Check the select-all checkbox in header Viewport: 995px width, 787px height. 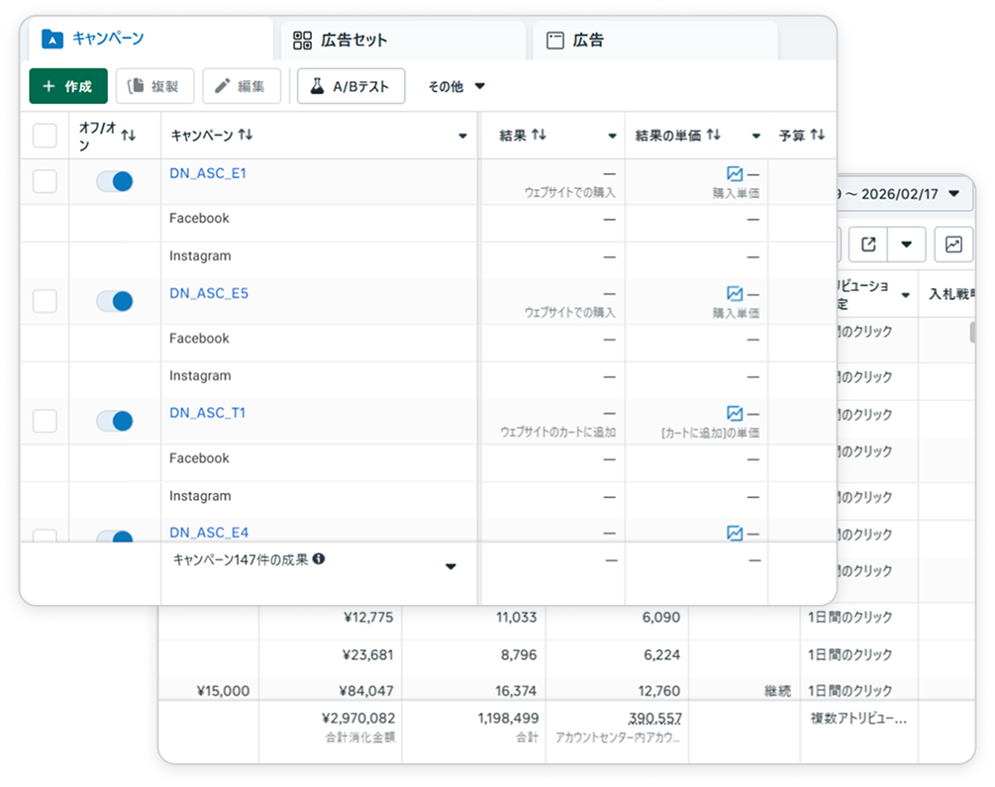[45, 135]
